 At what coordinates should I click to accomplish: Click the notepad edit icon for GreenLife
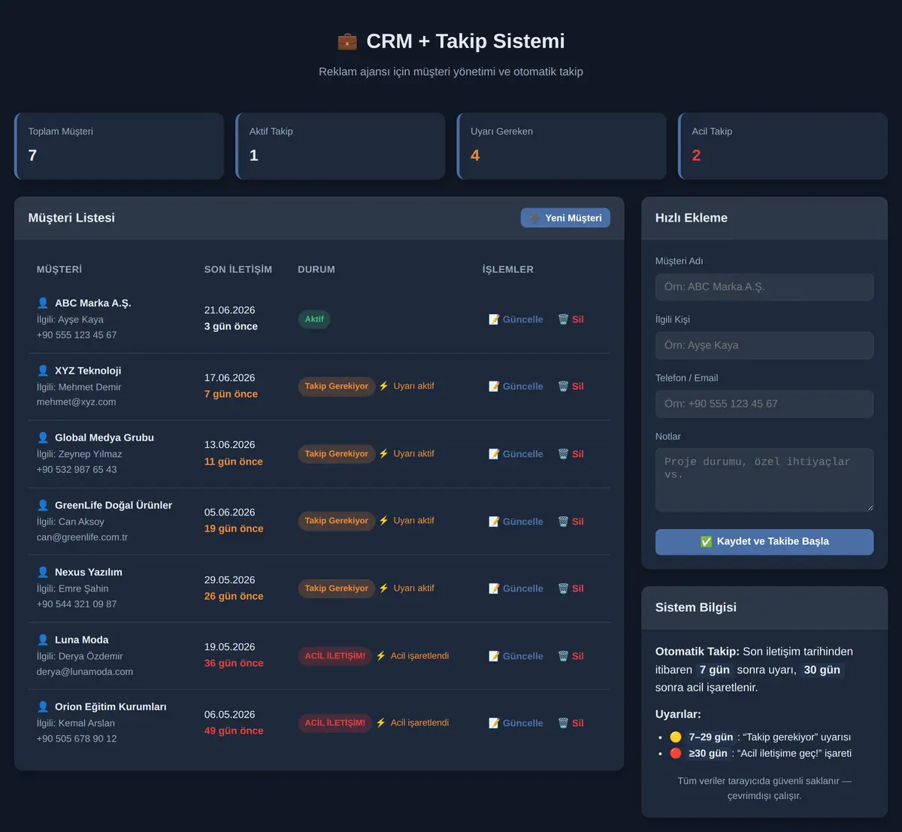494,522
